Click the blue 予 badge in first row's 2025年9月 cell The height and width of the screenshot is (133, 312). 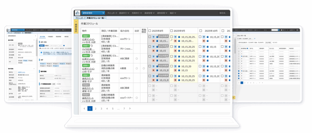click(x=176, y=36)
